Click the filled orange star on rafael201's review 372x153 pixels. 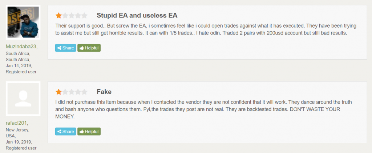pyautogui.click(x=58, y=92)
